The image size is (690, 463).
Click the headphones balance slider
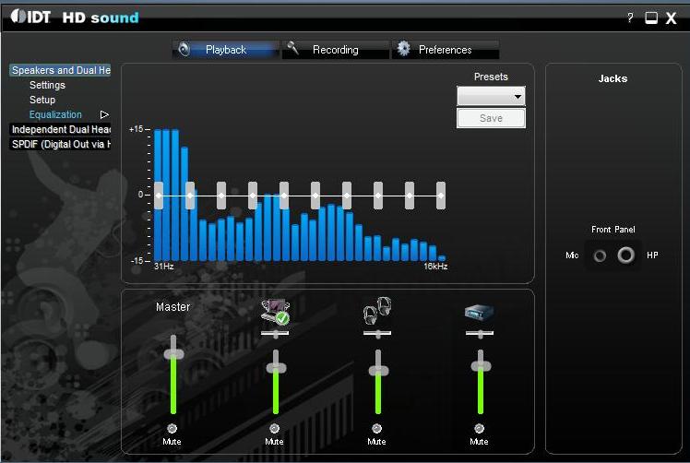coord(377,333)
